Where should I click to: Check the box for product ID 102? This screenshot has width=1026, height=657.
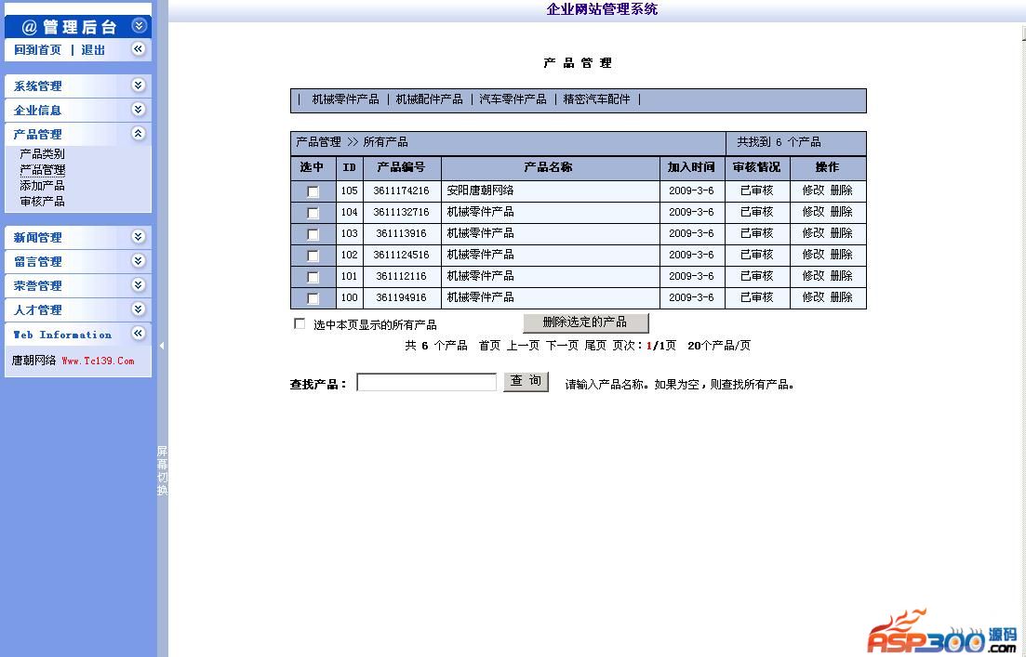[313, 256]
